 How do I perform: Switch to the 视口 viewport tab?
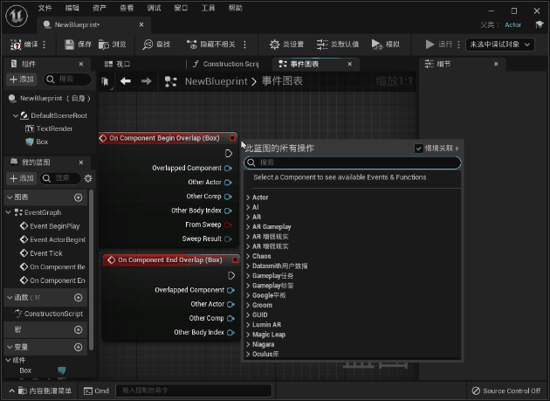pos(118,64)
